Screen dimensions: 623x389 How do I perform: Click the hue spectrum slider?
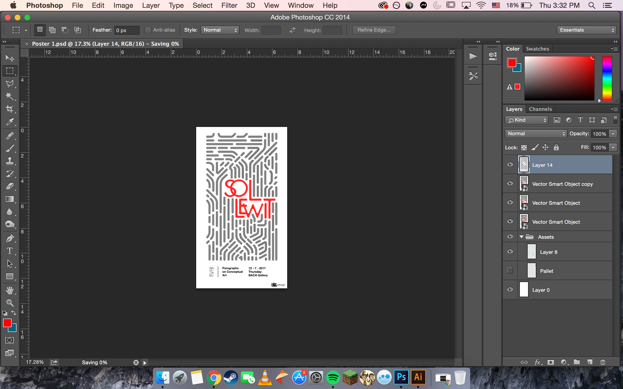click(607, 78)
